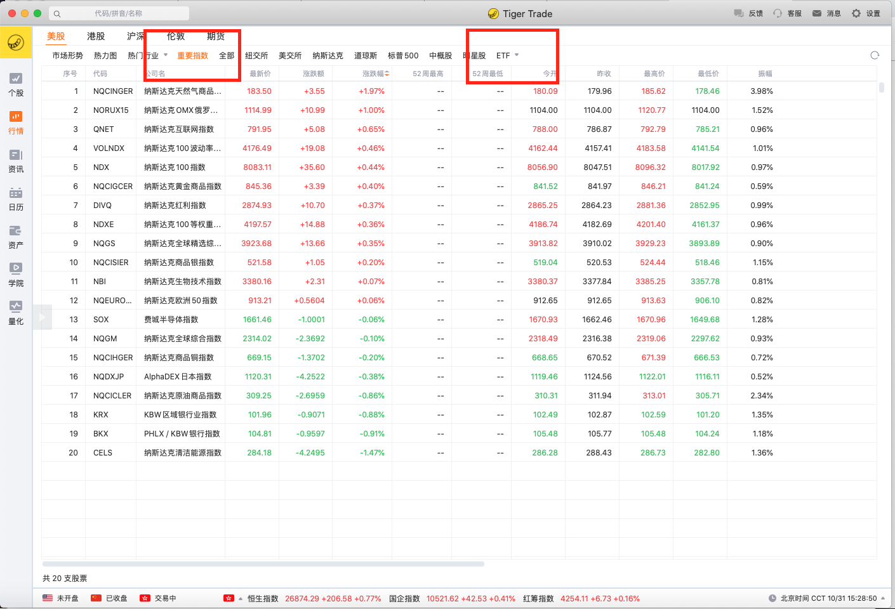
Task: Select the 重要指数 sub-tab
Action: click(193, 56)
